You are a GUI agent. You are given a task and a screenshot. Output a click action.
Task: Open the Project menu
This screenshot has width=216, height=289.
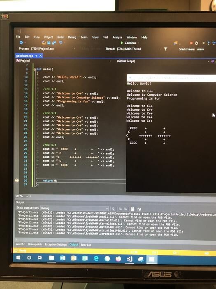49,37
